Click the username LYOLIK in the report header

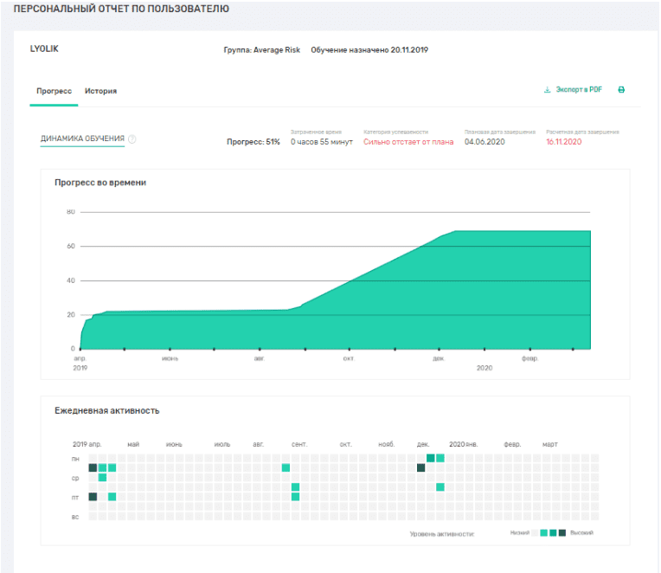[x=44, y=48]
